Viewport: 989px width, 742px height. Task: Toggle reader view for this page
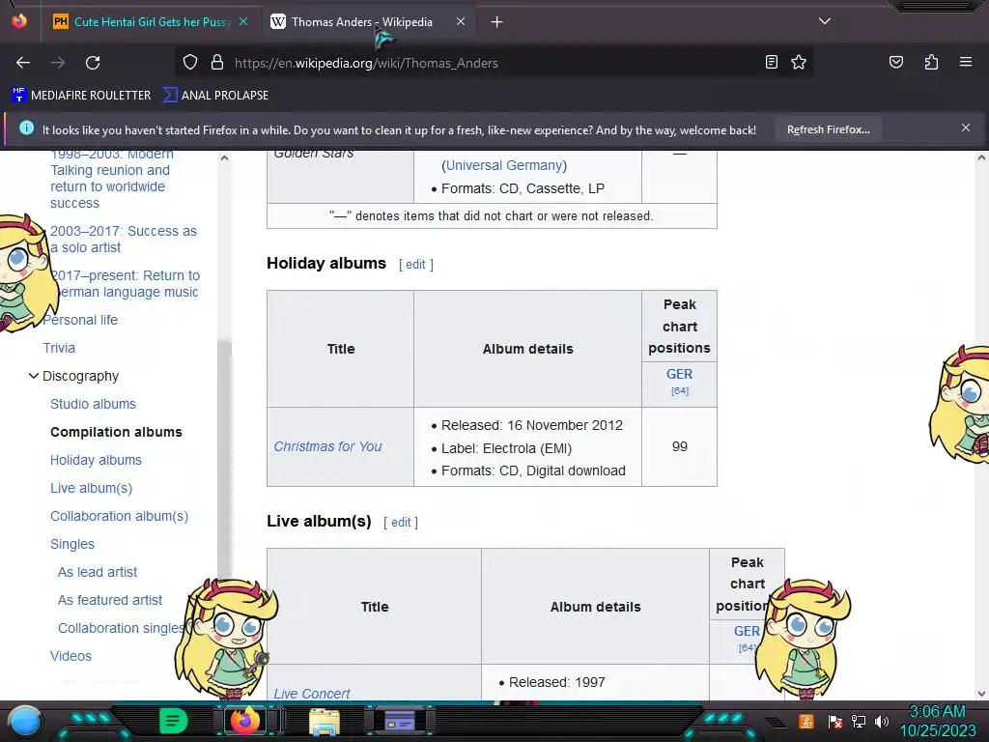click(772, 62)
